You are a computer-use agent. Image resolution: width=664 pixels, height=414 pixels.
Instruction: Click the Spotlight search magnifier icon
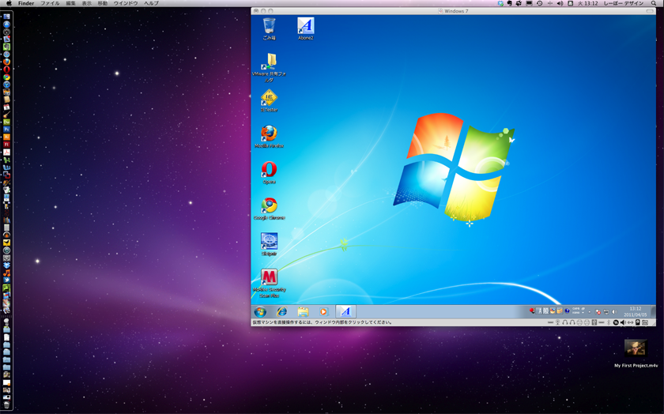(x=654, y=3)
